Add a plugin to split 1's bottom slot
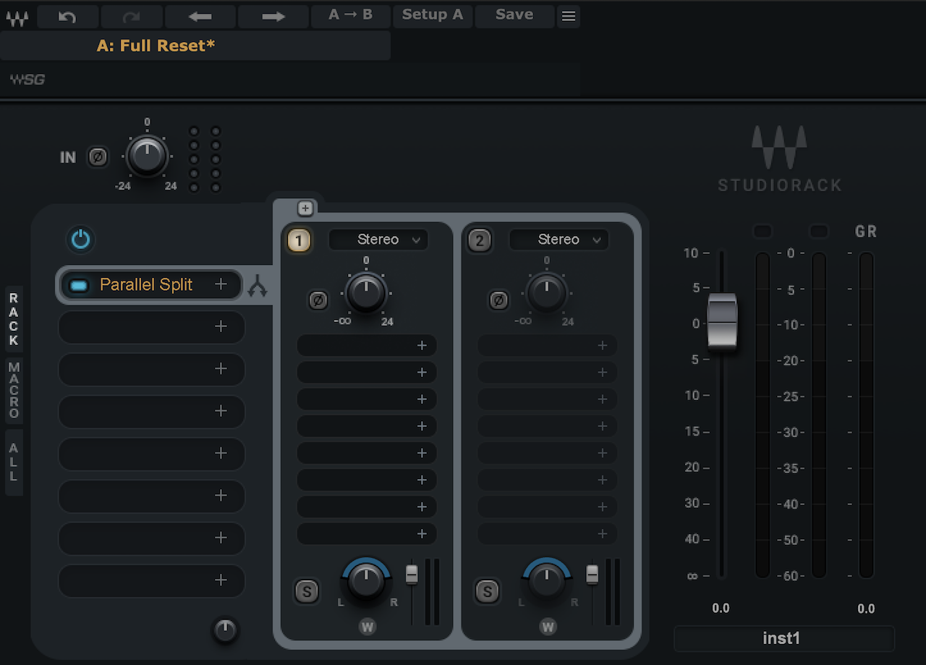The width and height of the screenshot is (926, 665). 367,534
